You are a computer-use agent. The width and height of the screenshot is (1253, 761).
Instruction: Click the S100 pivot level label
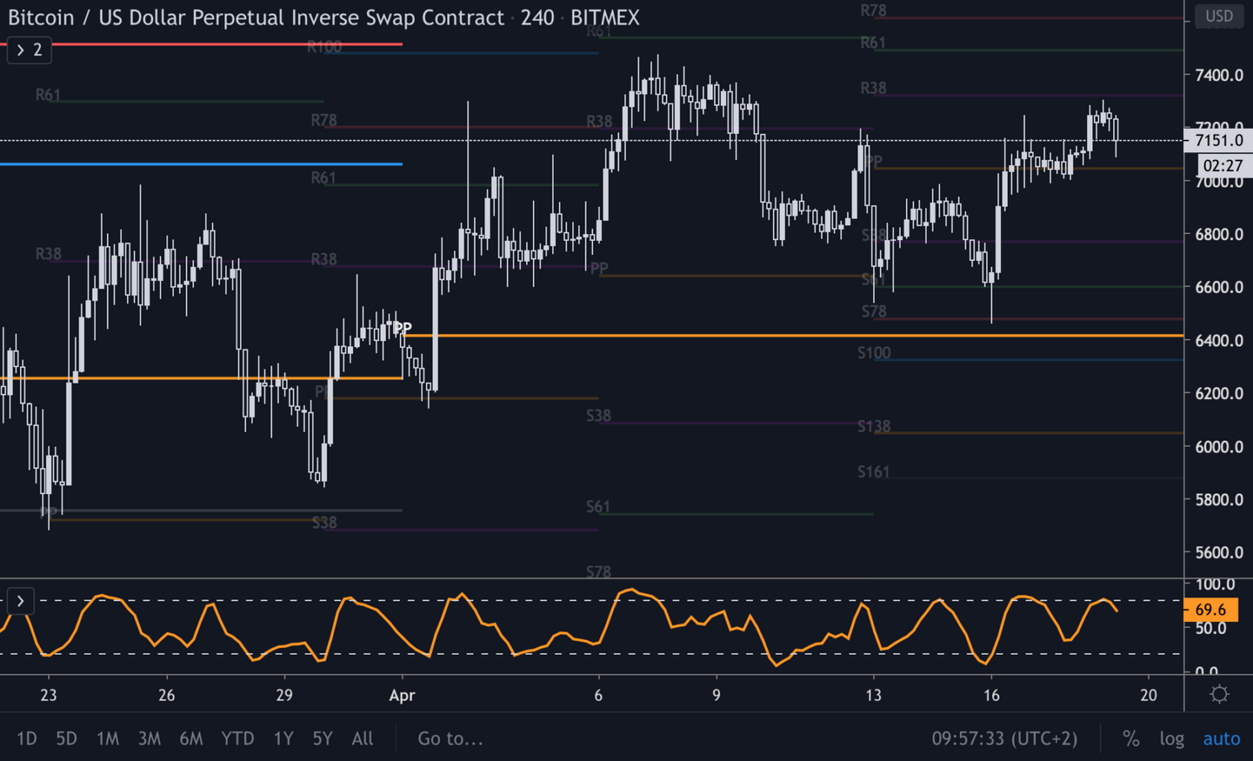click(874, 353)
